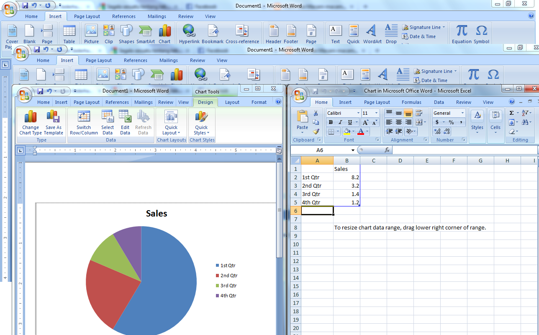The width and height of the screenshot is (539, 335).
Task: Click the Cut scissors icon in Excel
Action: click(x=316, y=113)
